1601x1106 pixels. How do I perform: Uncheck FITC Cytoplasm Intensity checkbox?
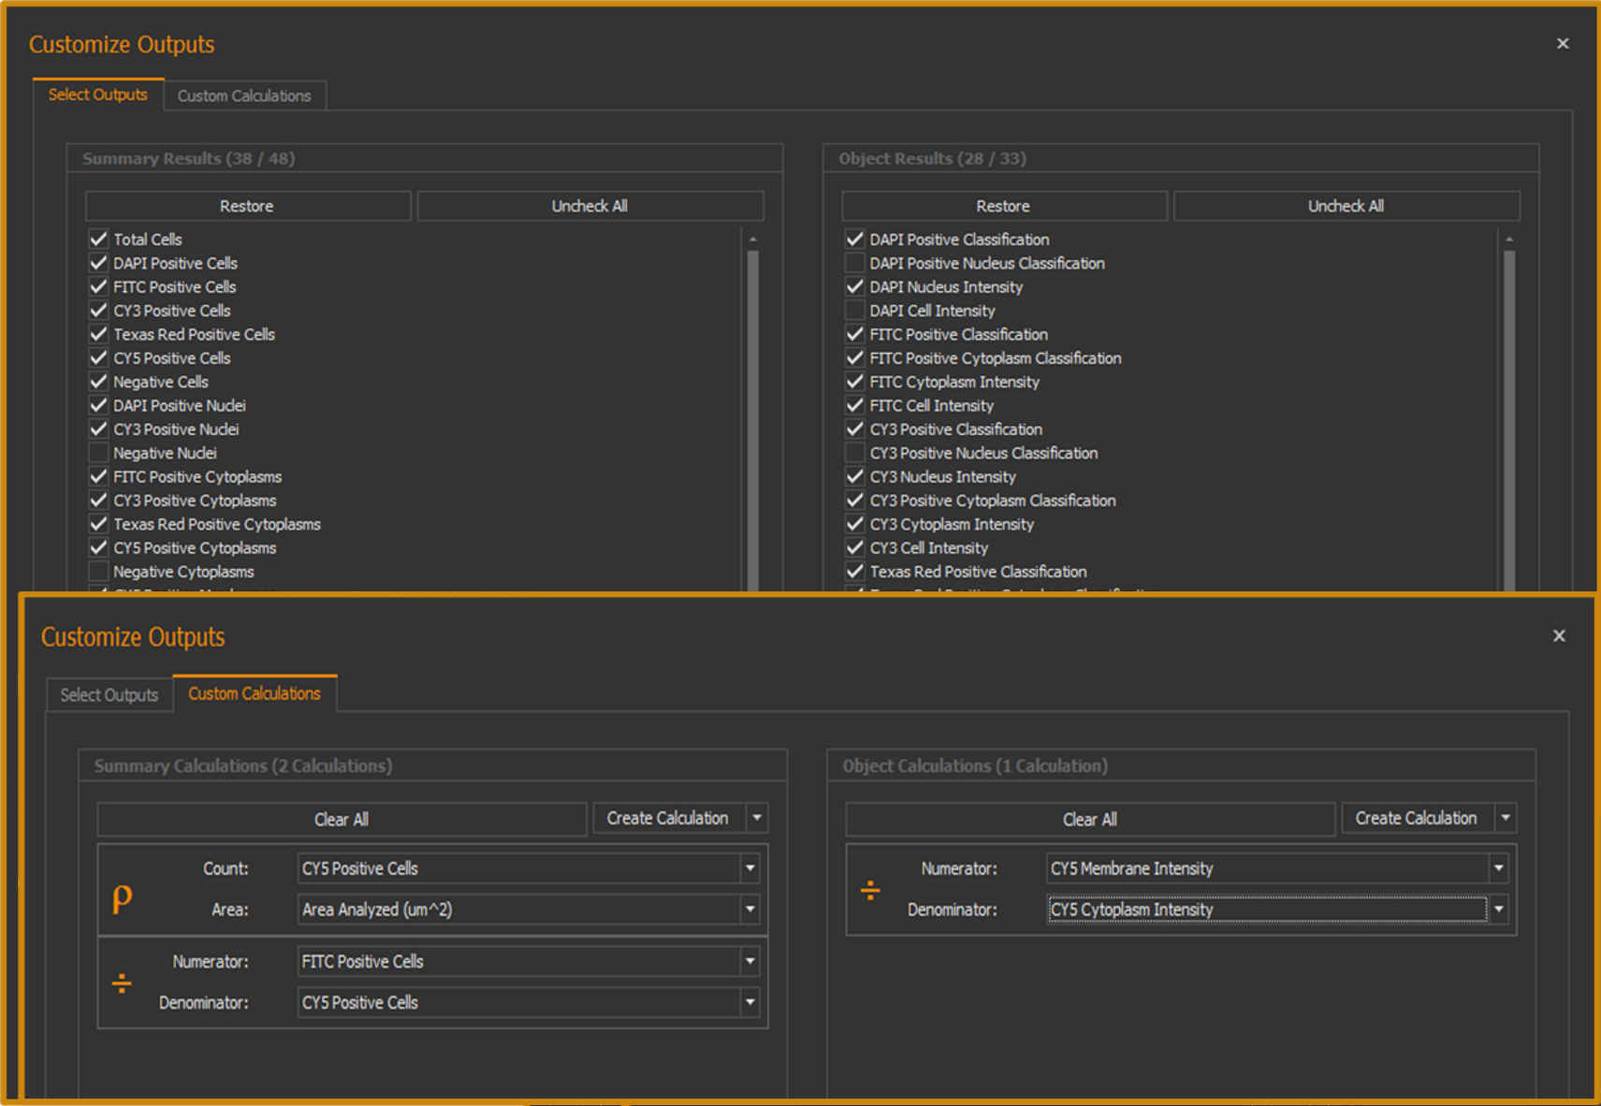pos(854,382)
